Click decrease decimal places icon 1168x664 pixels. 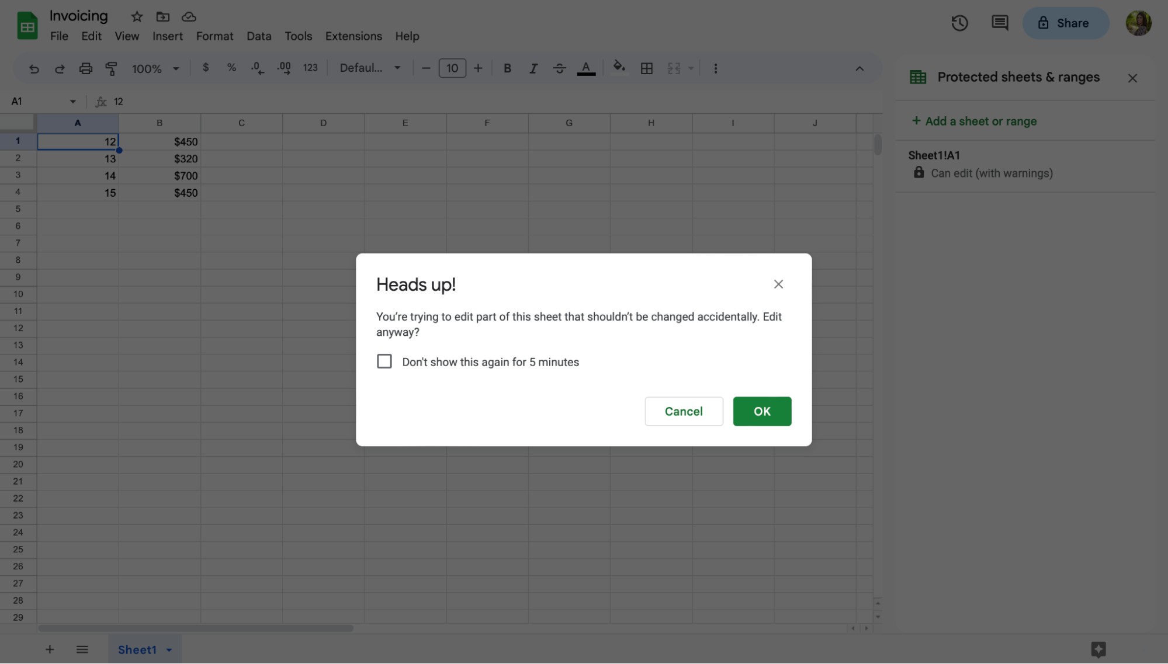(258, 68)
